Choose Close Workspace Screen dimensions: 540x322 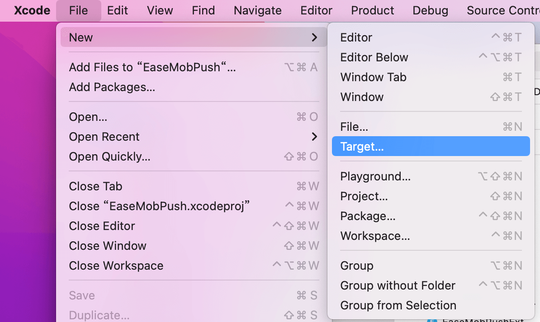(x=194, y=266)
